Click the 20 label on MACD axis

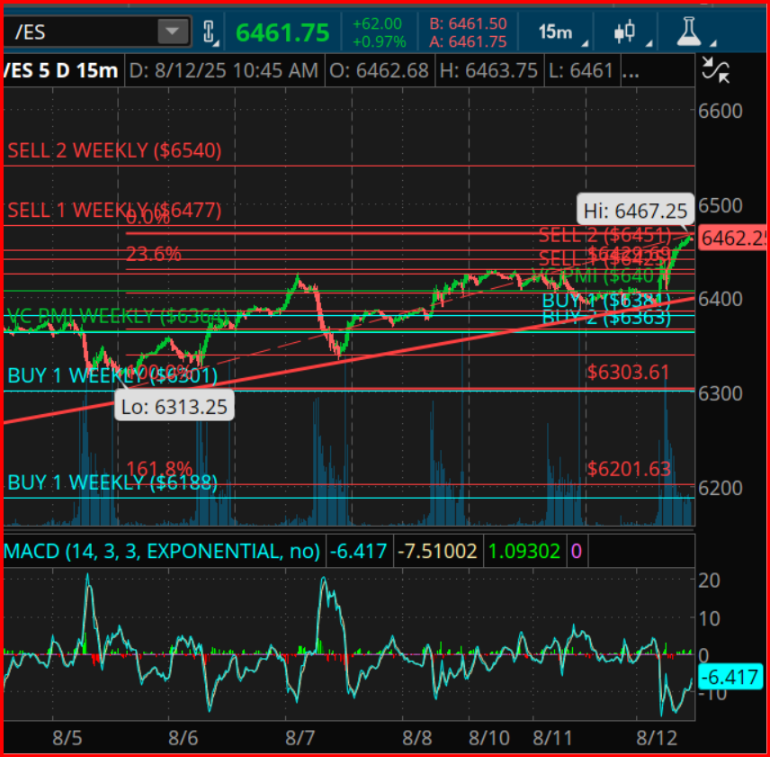tap(709, 581)
